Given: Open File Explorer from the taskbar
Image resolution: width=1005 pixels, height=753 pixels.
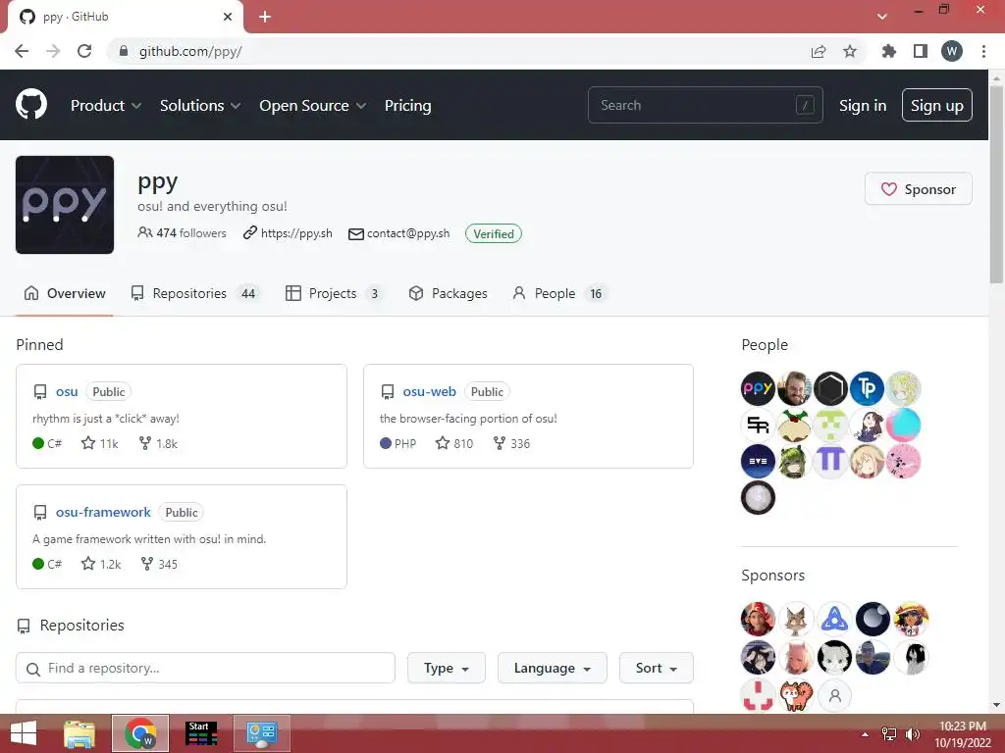Looking at the screenshot, I should 79,733.
